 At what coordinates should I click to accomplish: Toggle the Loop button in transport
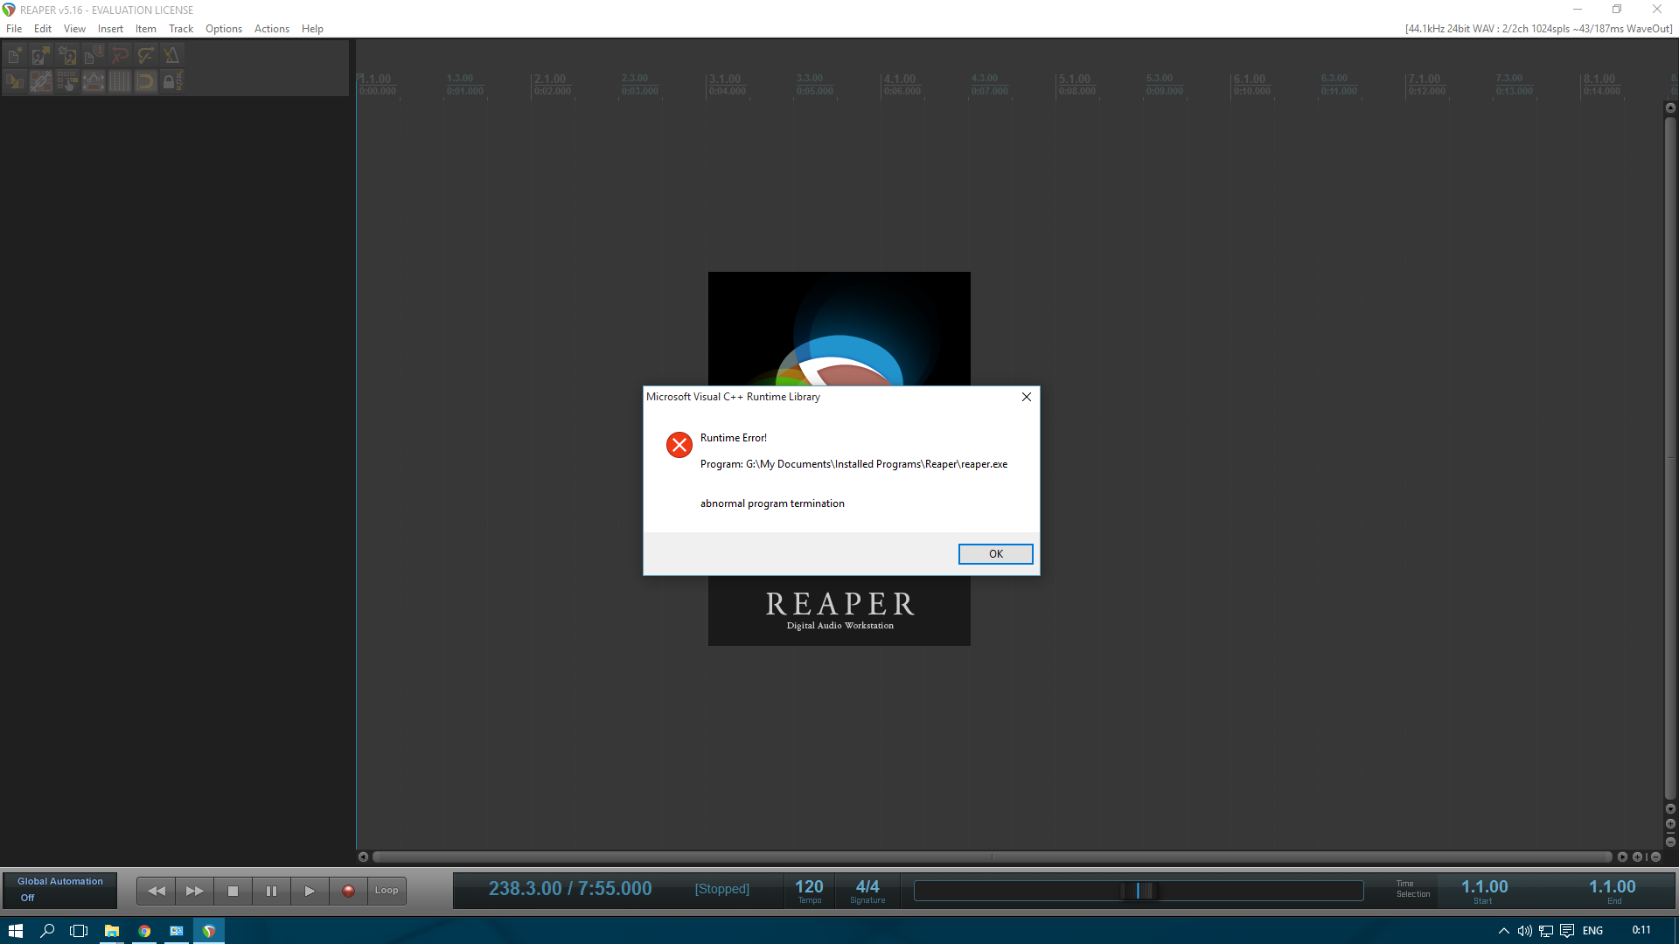pyautogui.click(x=387, y=891)
